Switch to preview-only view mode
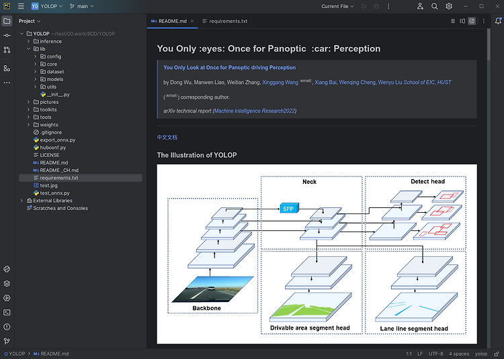504x359 pixels. click(472, 21)
